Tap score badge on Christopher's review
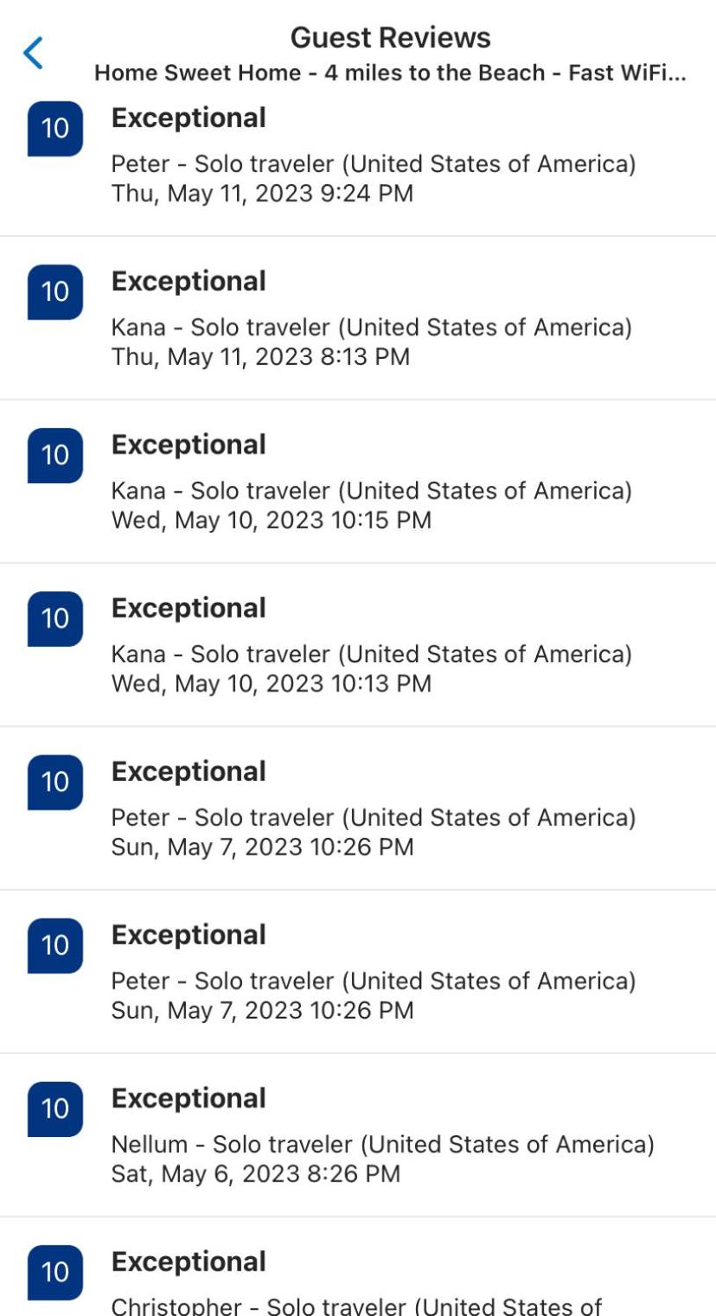Screen dimensions: 716x1316 55,1273
